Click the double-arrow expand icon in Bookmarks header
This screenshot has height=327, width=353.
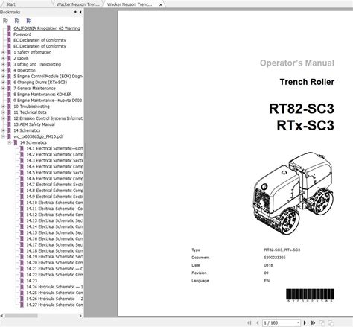pos(75,12)
